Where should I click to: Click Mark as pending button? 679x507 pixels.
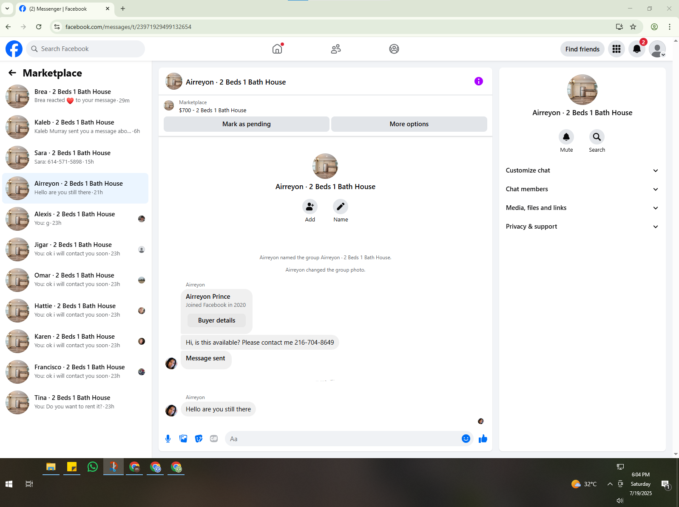tap(246, 124)
